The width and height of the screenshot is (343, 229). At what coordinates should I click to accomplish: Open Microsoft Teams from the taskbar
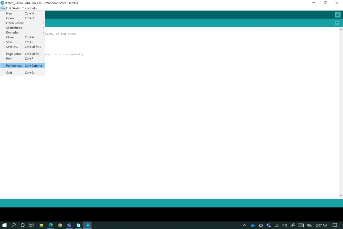69,225
